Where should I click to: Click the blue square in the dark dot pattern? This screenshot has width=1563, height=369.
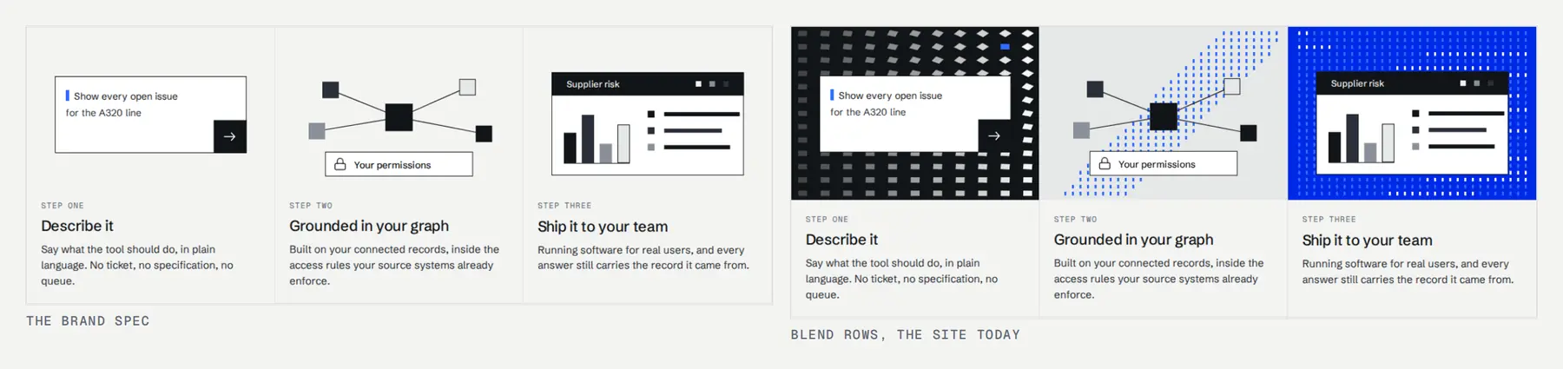(1005, 47)
